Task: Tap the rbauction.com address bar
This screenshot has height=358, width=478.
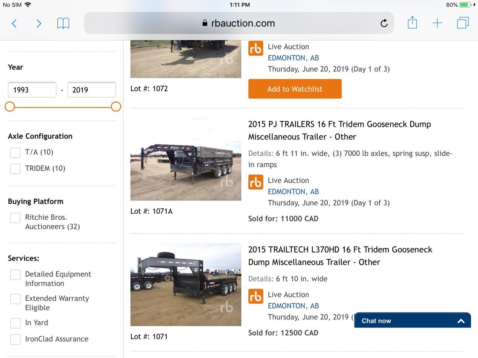Action: pos(239,23)
